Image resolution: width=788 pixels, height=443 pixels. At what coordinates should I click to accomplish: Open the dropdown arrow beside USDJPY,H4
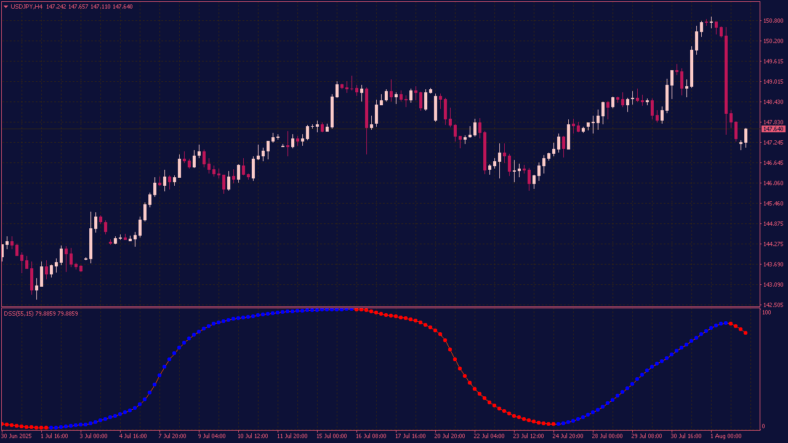[x=6, y=7]
